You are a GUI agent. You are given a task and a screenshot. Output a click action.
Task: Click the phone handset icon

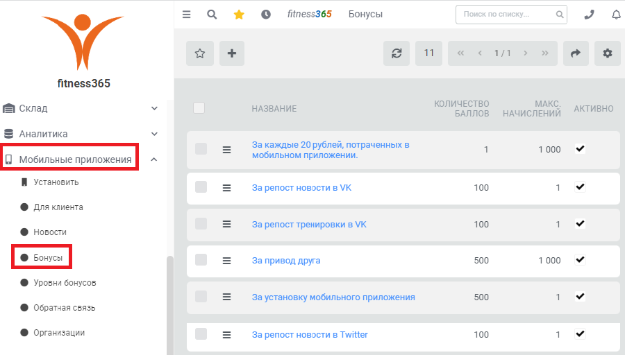589,15
